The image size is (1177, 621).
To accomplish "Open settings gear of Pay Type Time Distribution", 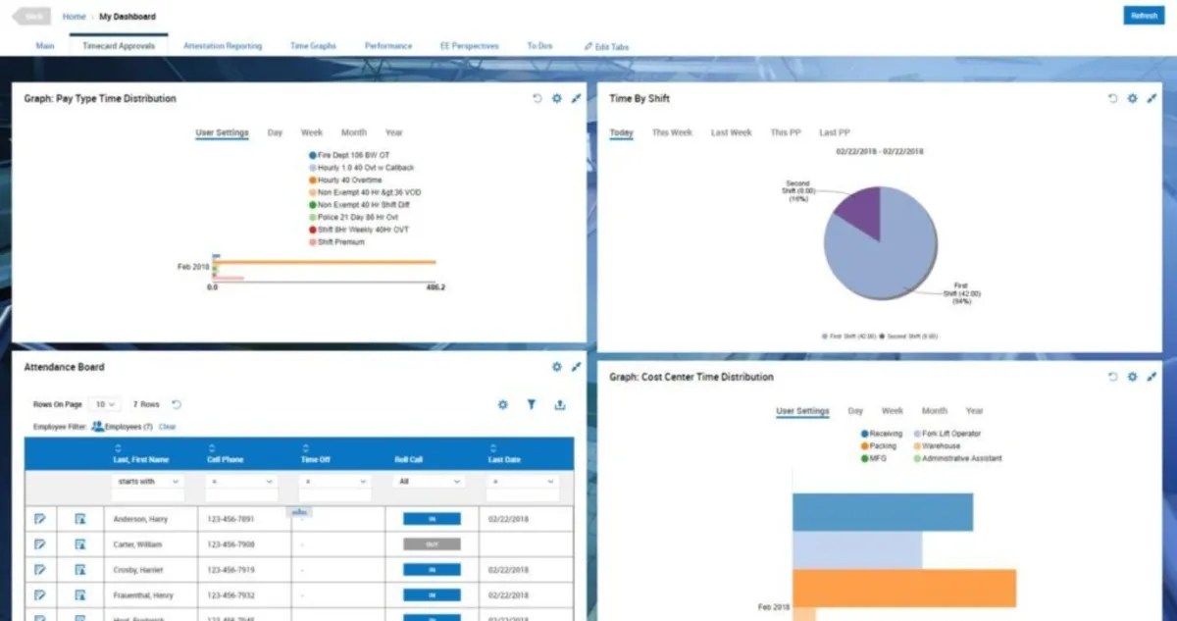I will click(x=556, y=99).
